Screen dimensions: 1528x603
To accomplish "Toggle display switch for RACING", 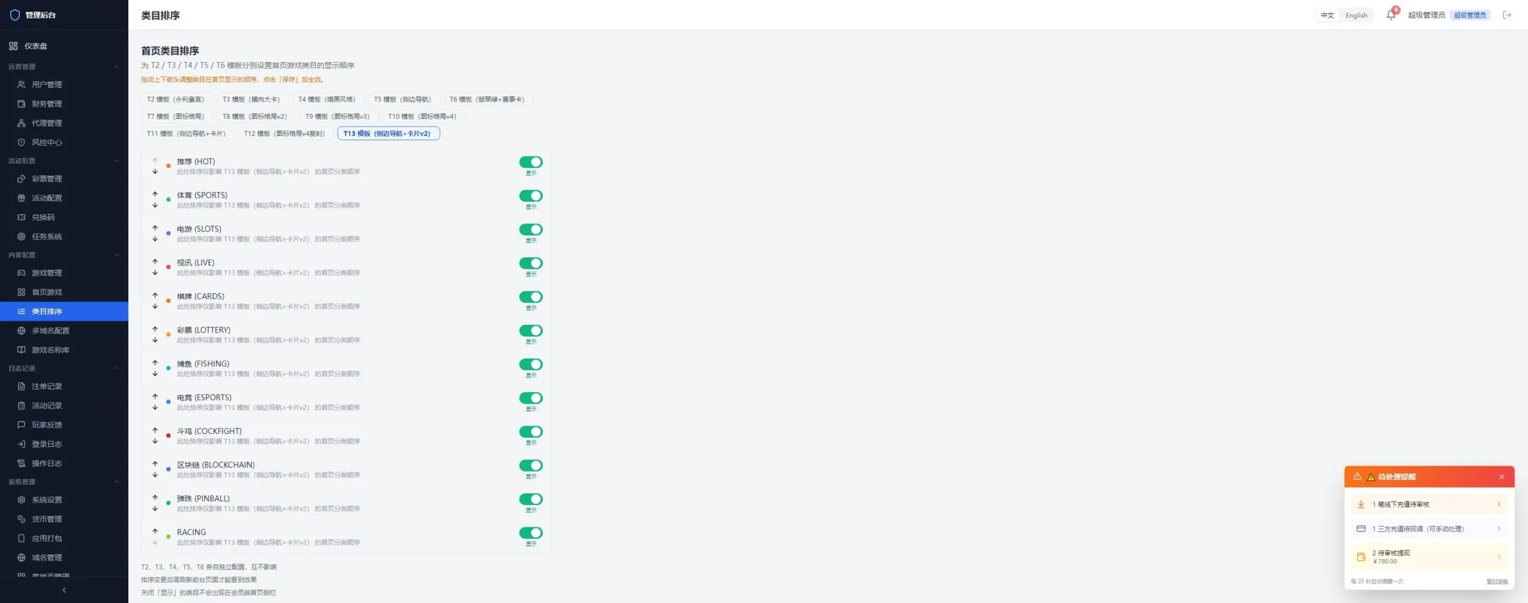I will (531, 533).
